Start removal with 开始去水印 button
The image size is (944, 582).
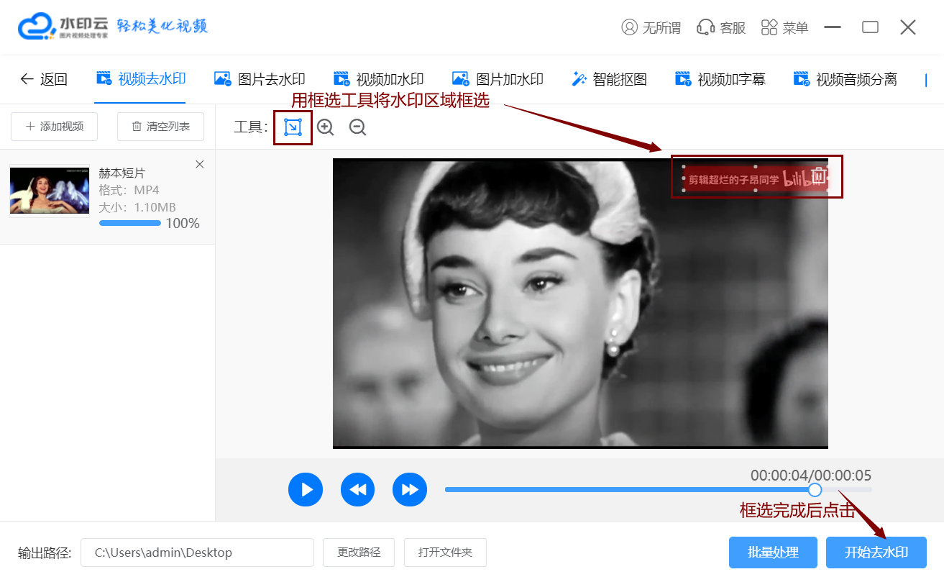click(x=876, y=553)
